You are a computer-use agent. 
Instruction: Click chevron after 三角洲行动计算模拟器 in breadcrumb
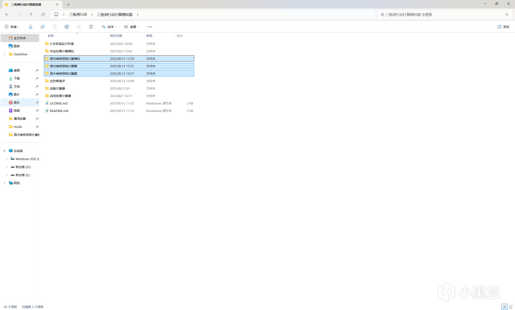click(138, 14)
